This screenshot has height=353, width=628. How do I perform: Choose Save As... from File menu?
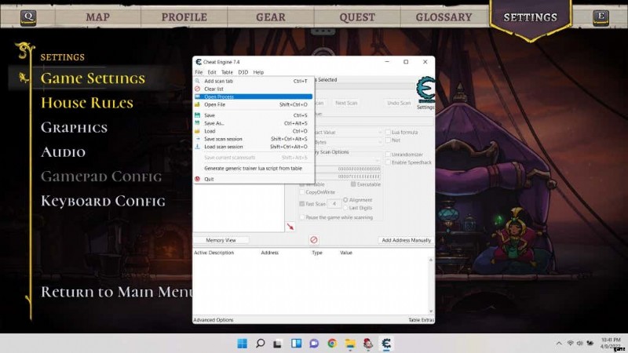click(253, 123)
